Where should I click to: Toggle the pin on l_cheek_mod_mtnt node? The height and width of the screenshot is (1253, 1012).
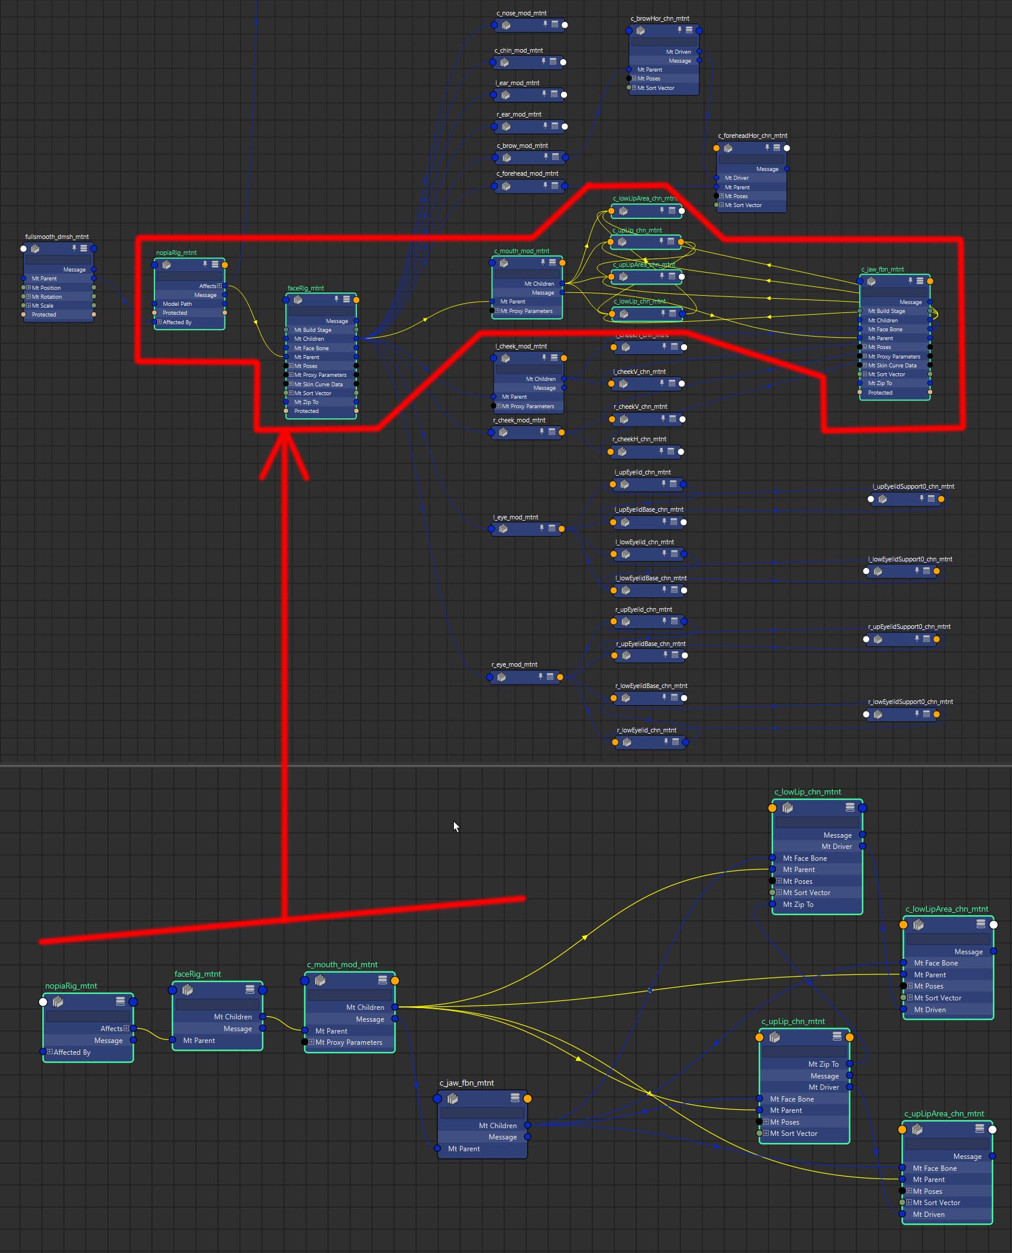(544, 357)
